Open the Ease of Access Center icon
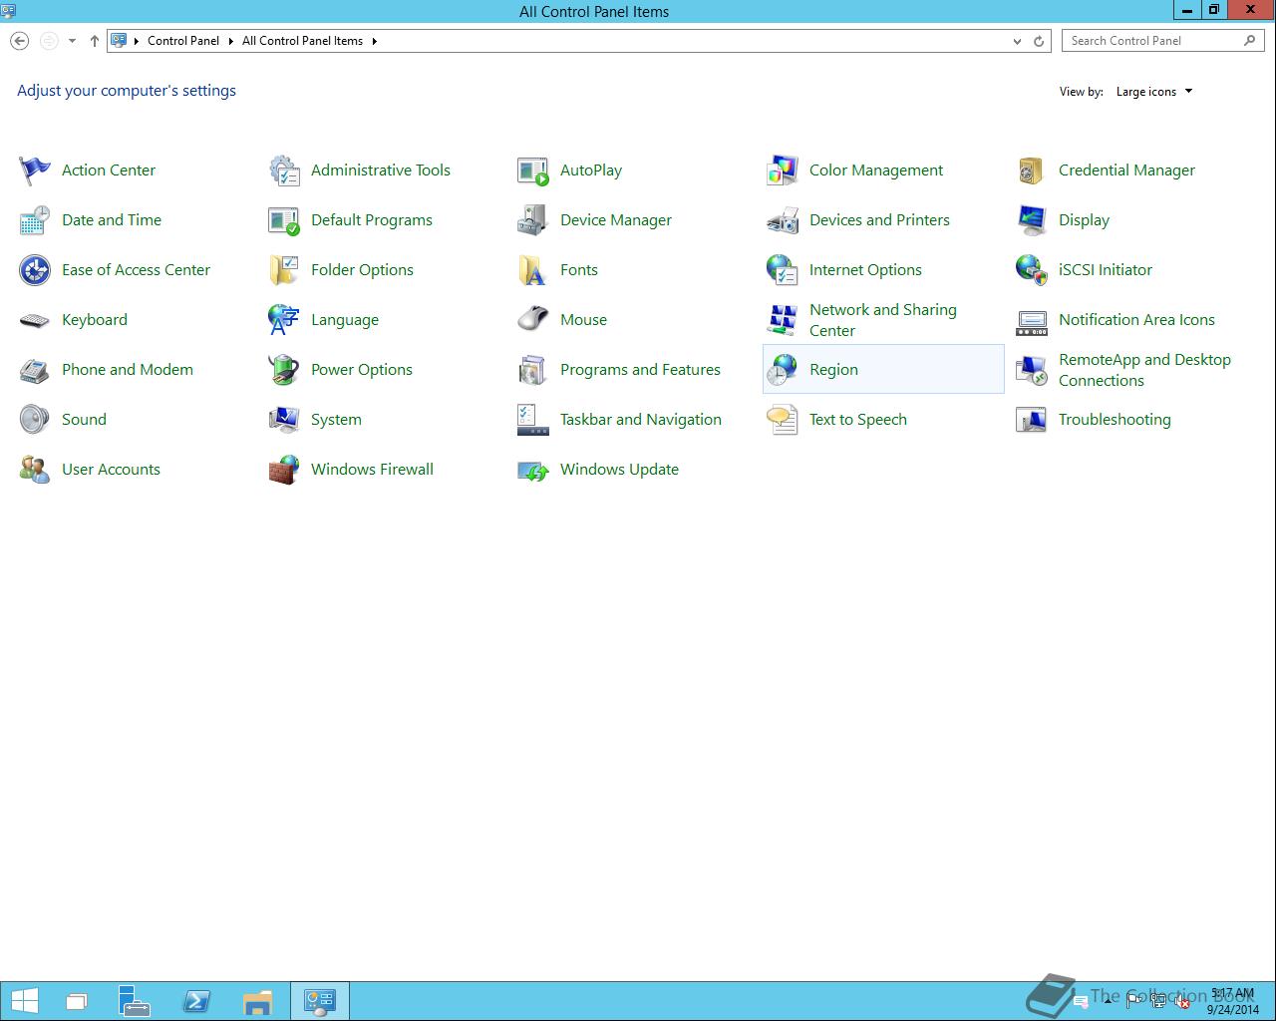The width and height of the screenshot is (1276, 1021). click(x=35, y=270)
